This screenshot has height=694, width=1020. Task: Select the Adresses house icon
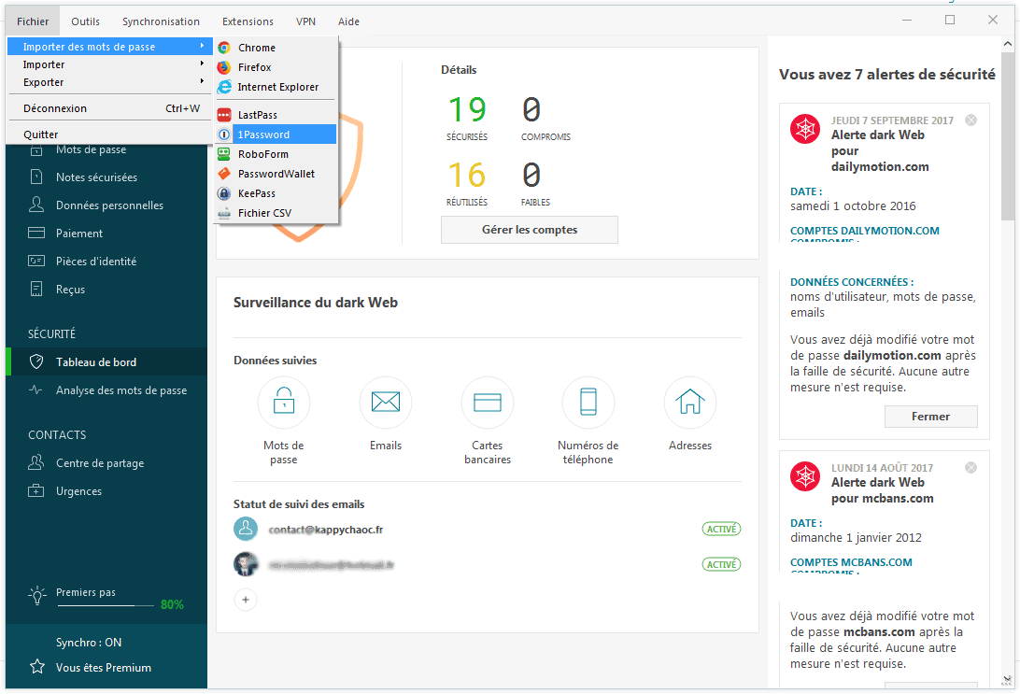[x=690, y=403]
